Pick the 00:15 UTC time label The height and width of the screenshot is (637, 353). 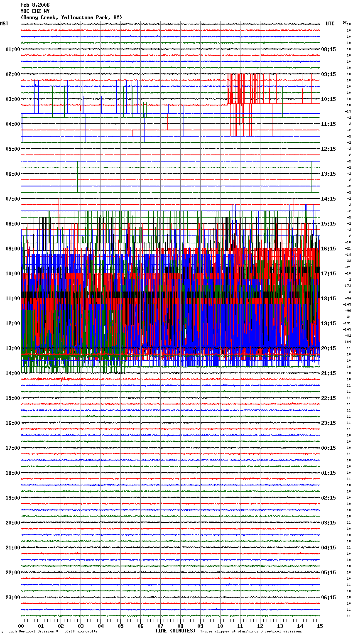point(328,448)
